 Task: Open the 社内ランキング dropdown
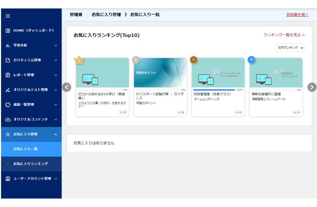pyautogui.click(x=290, y=48)
